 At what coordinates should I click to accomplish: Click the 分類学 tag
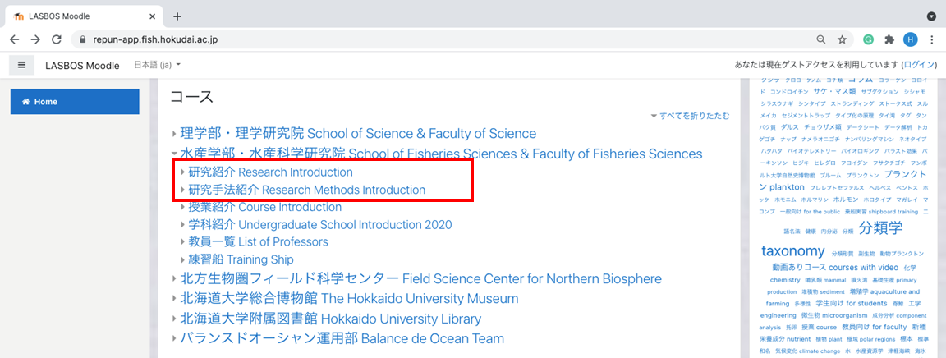[881, 228]
